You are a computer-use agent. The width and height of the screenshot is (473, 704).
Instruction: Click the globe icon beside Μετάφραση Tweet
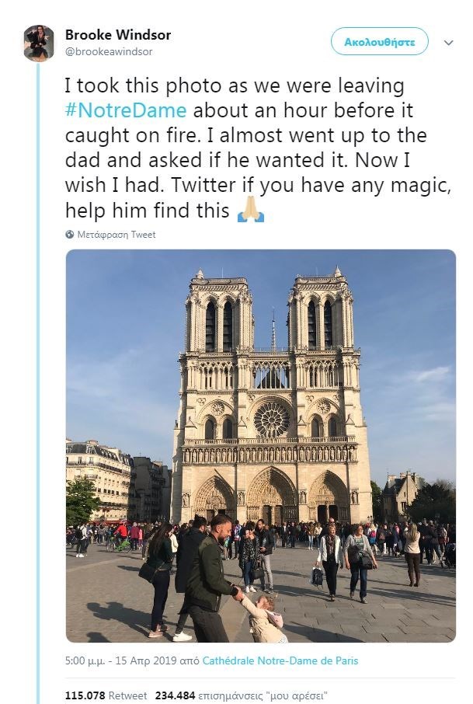tap(70, 235)
